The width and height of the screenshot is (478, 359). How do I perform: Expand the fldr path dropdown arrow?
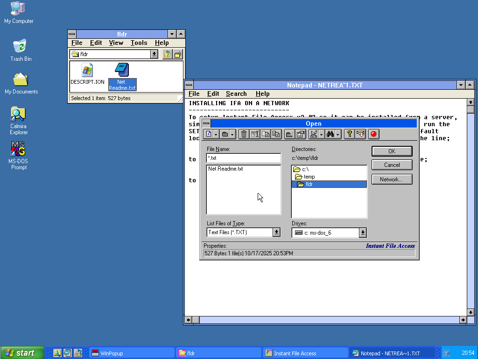(154, 54)
